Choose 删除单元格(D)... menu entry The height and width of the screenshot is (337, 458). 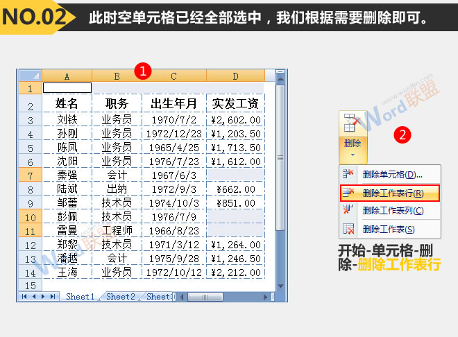point(392,175)
